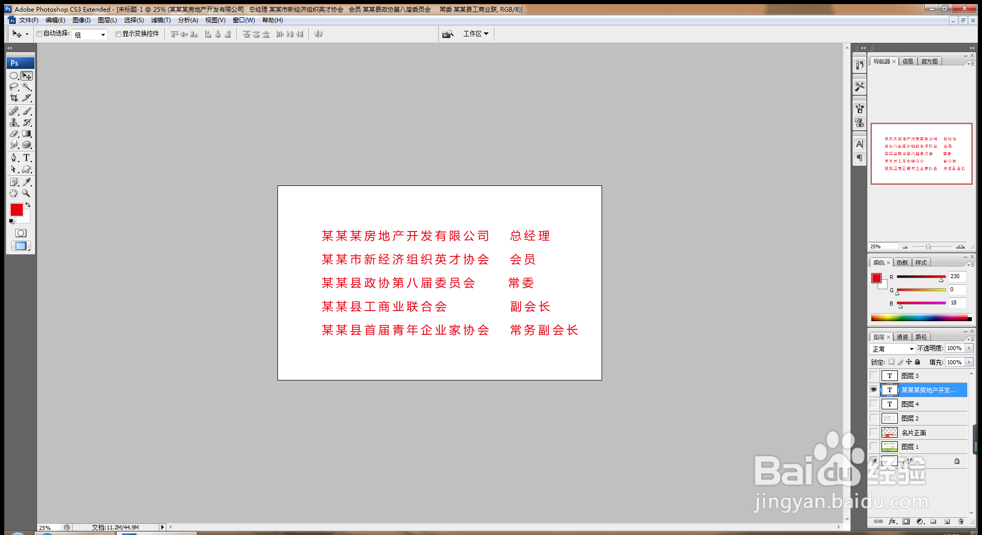Open the 文件(F) menu

coord(28,20)
